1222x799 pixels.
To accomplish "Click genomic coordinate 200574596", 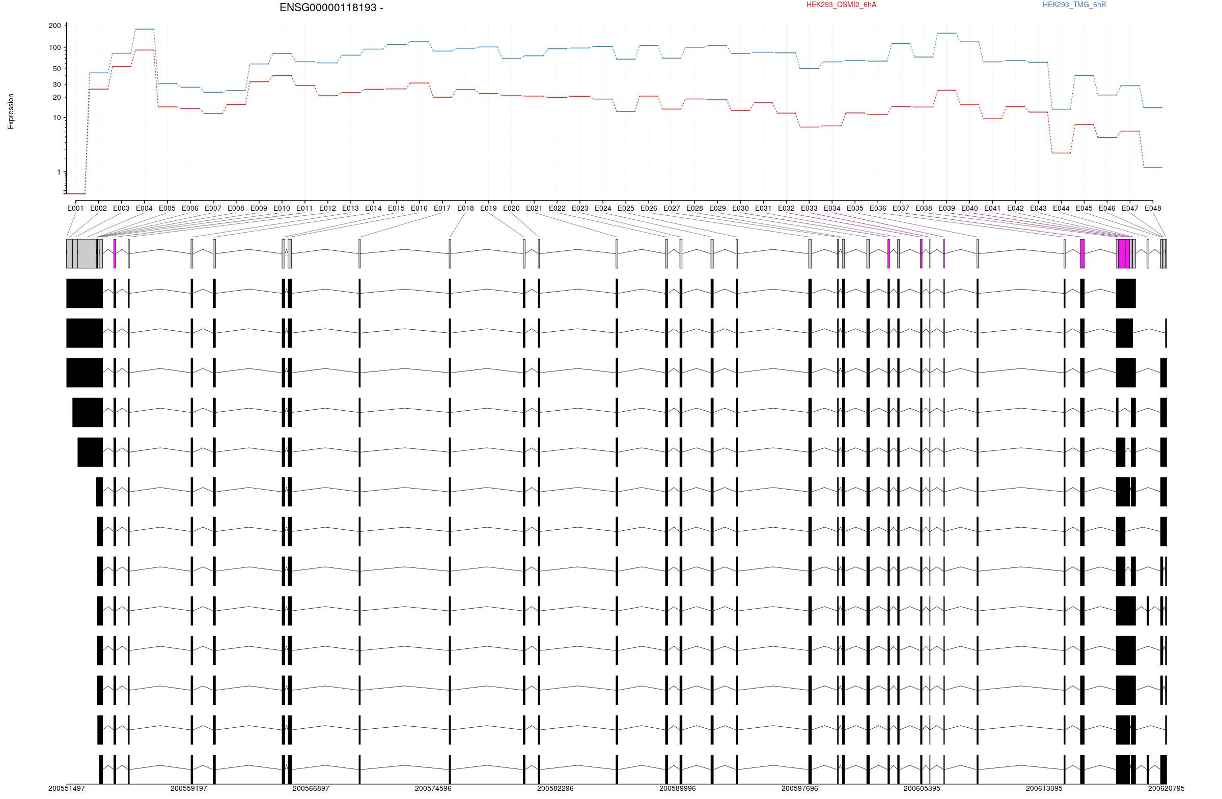I will point(433,788).
